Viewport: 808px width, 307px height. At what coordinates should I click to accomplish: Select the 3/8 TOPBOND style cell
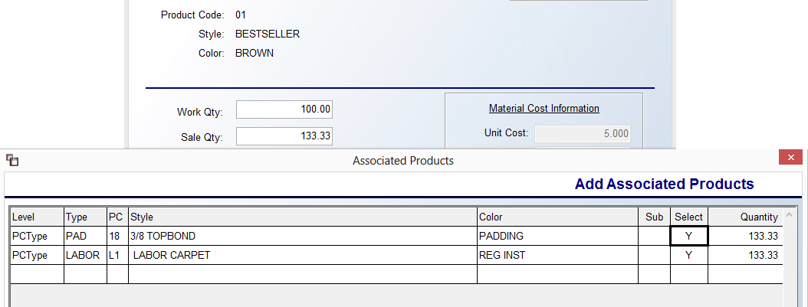pos(303,236)
